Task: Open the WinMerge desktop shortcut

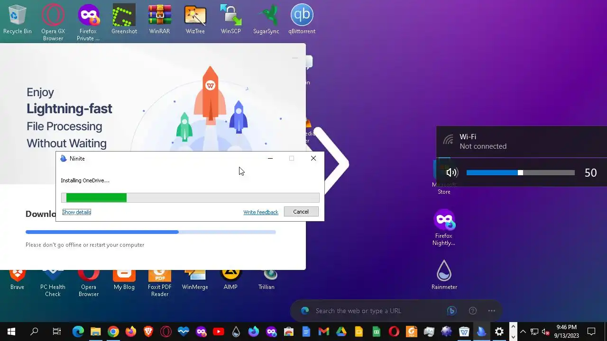Action: click(195, 280)
